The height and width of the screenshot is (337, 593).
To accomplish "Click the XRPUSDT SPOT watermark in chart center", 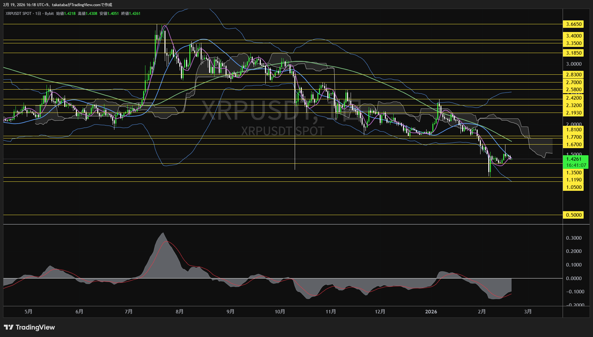I will pyautogui.click(x=282, y=131).
